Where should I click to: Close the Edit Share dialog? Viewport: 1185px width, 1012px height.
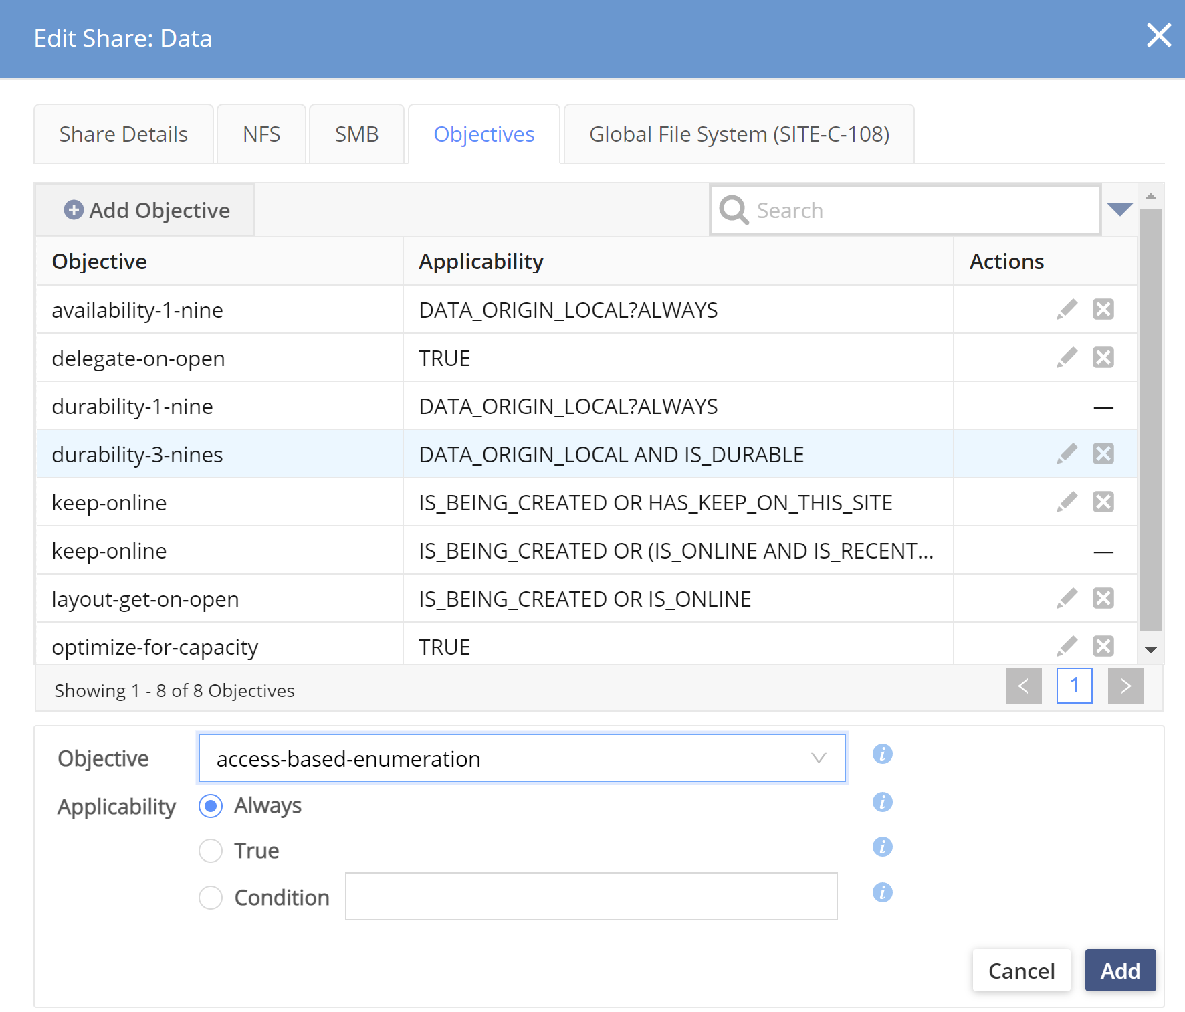coord(1159,35)
